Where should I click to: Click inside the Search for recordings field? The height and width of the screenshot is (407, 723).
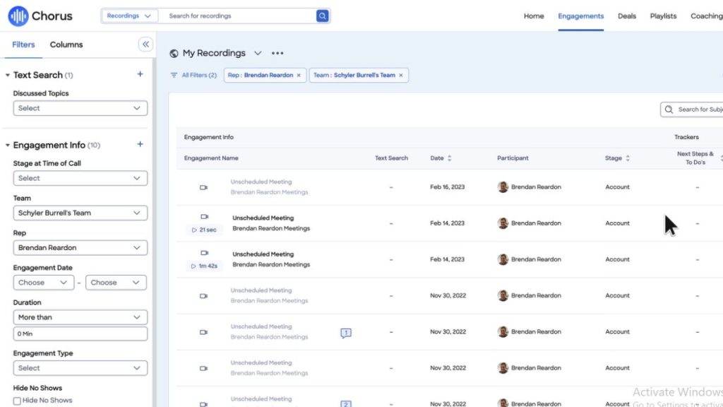point(233,16)
